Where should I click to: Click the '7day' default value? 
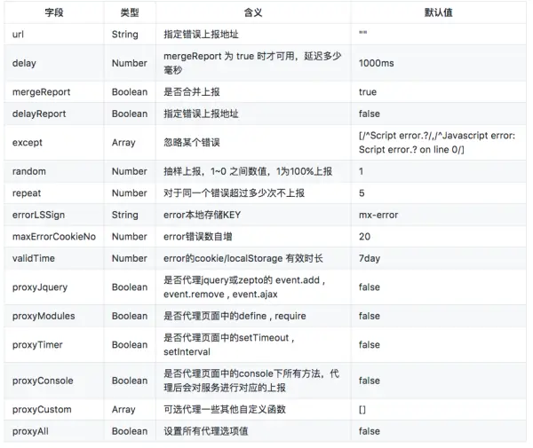coord(370,258)
